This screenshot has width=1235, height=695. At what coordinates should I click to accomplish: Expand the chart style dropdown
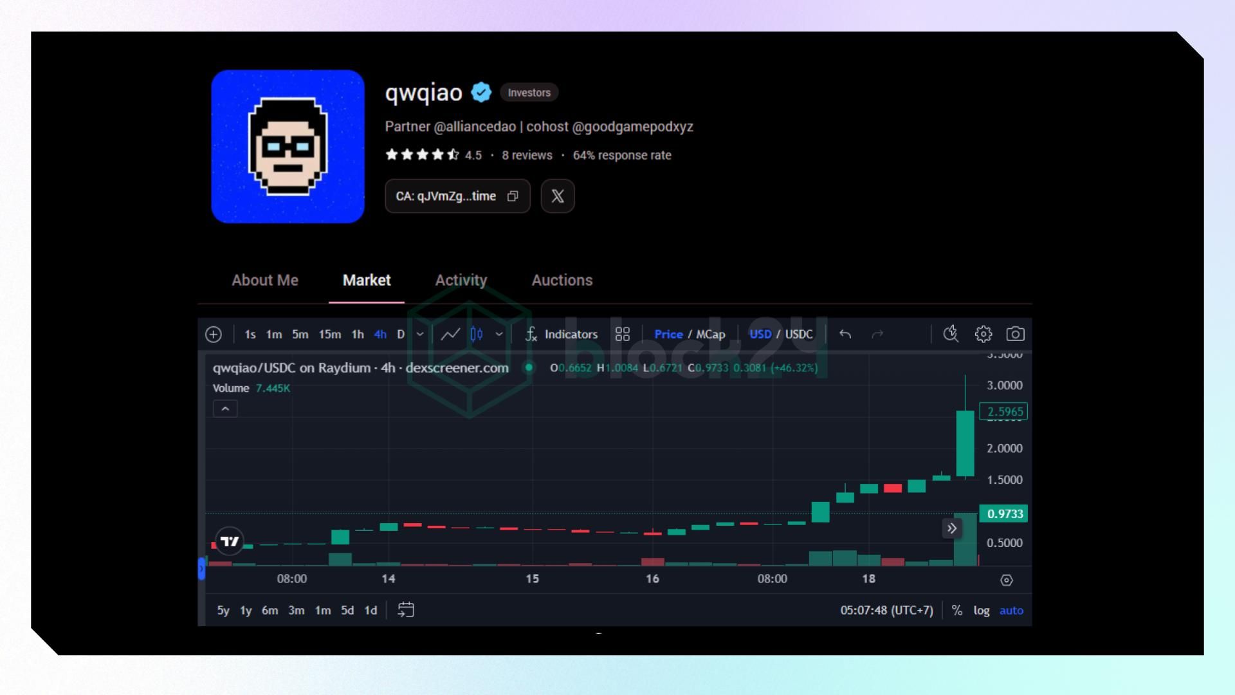click(x=499, y=334)
